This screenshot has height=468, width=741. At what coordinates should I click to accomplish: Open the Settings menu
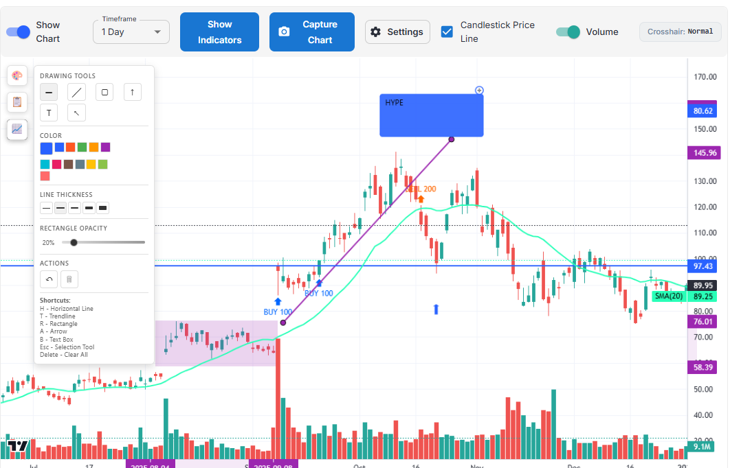397,32
